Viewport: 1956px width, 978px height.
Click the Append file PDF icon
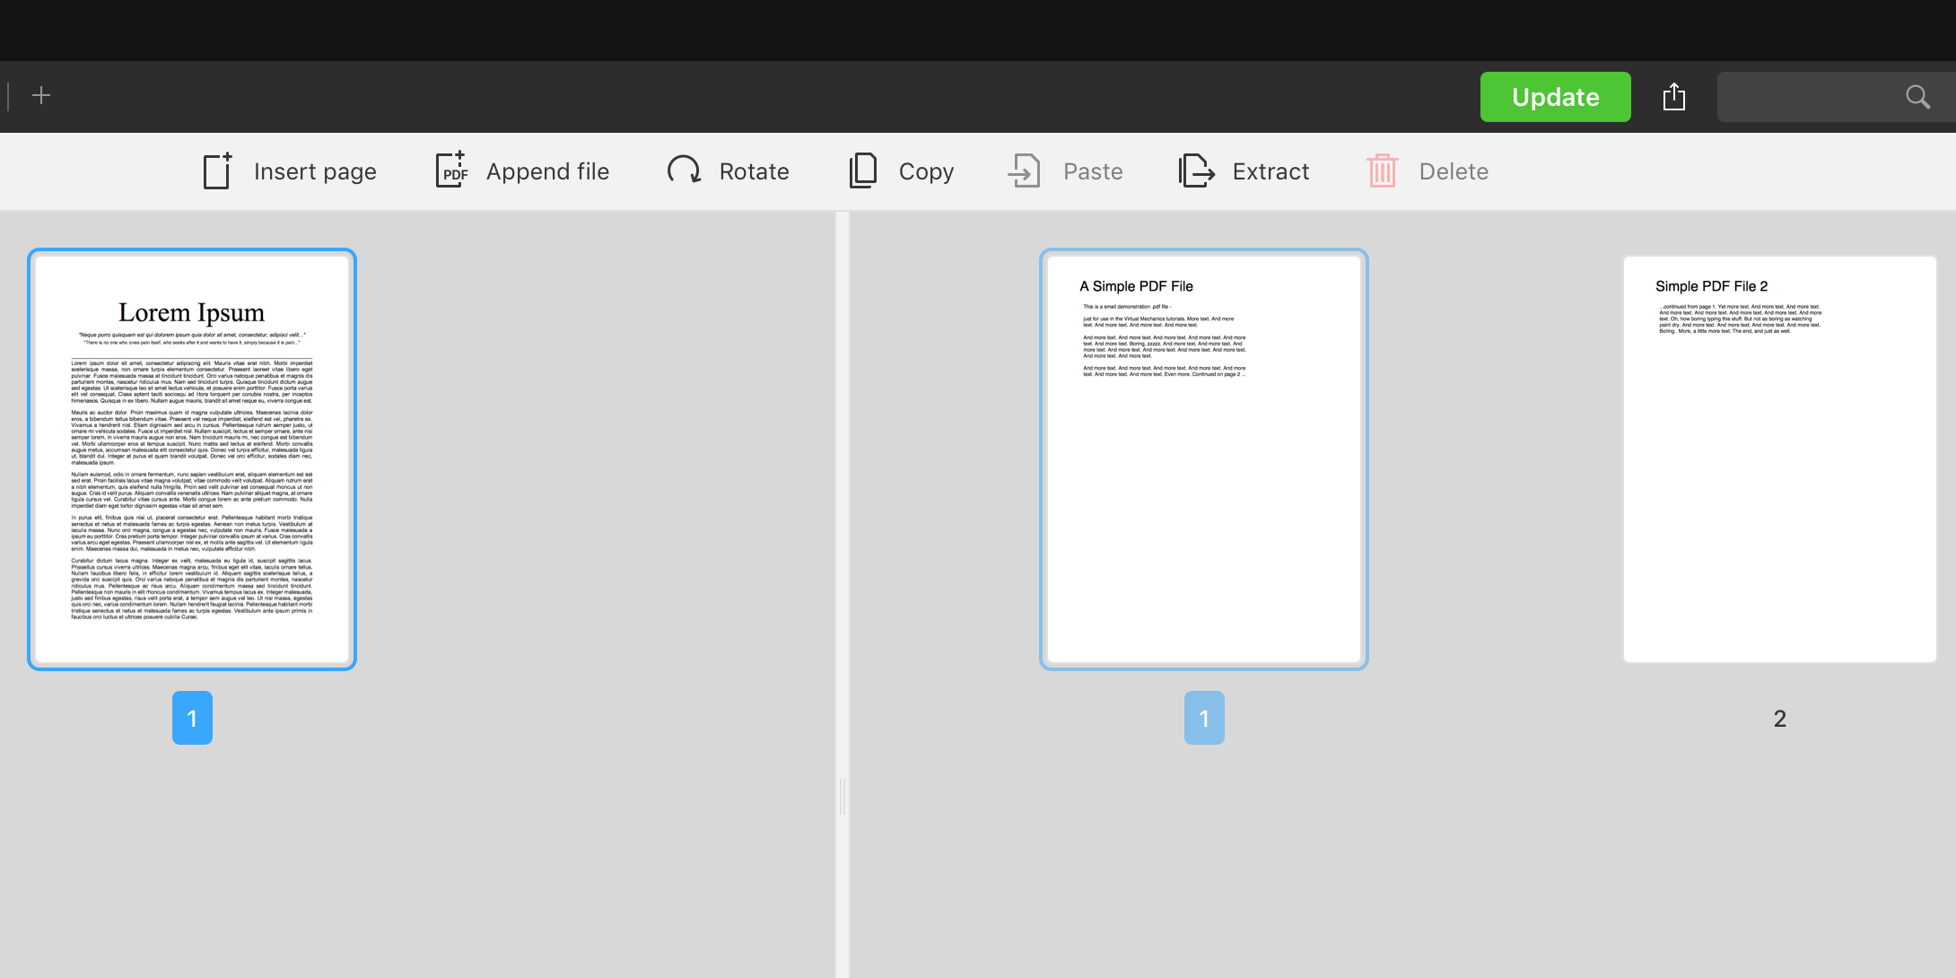click(x=452, y=170)
